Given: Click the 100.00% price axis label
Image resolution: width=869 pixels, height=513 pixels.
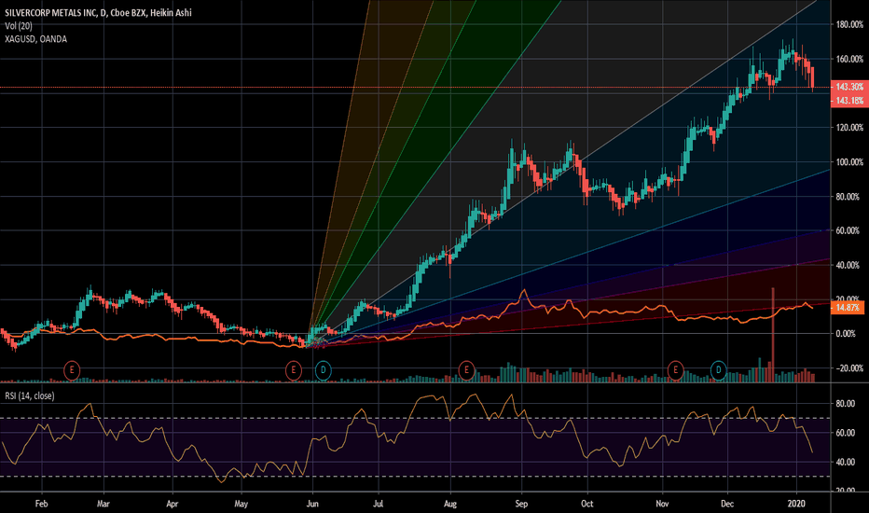Looking at the screenshot, I should point(849,162).
